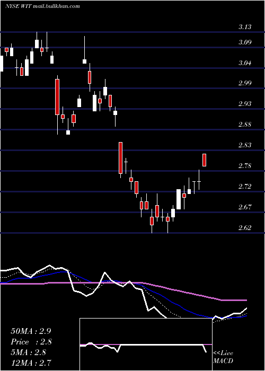This screenshot has height=371, width=265.
Task: Click the 3.04 price axis label
Action: tap(245, 63)
